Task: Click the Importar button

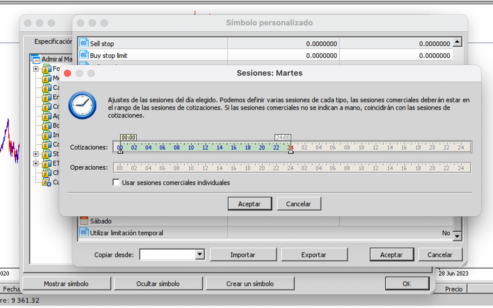Action: point(243,254)
